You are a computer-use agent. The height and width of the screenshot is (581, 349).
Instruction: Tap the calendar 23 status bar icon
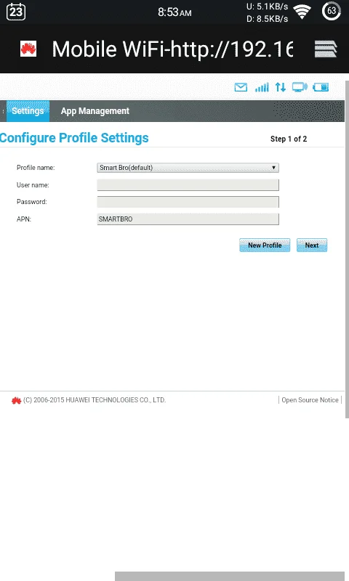click(x=16, y=12)
